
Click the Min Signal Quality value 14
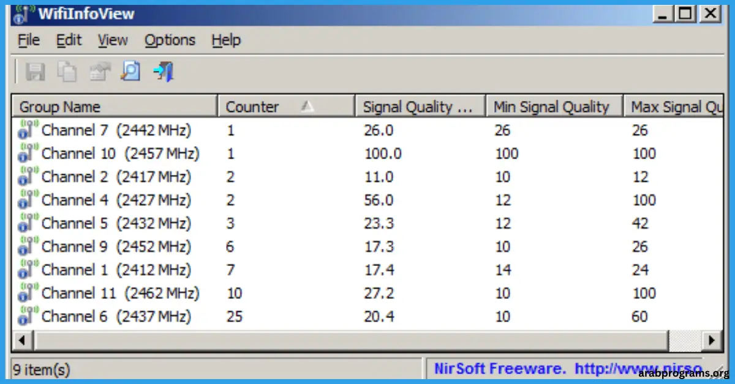(x=503, y=270)
